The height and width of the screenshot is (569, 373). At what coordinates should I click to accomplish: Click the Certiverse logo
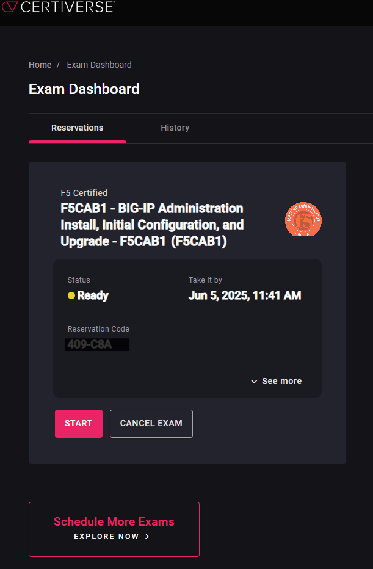click(x=58, y=7)
